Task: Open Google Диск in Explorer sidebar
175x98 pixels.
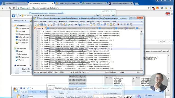Action: pos(22,43)
